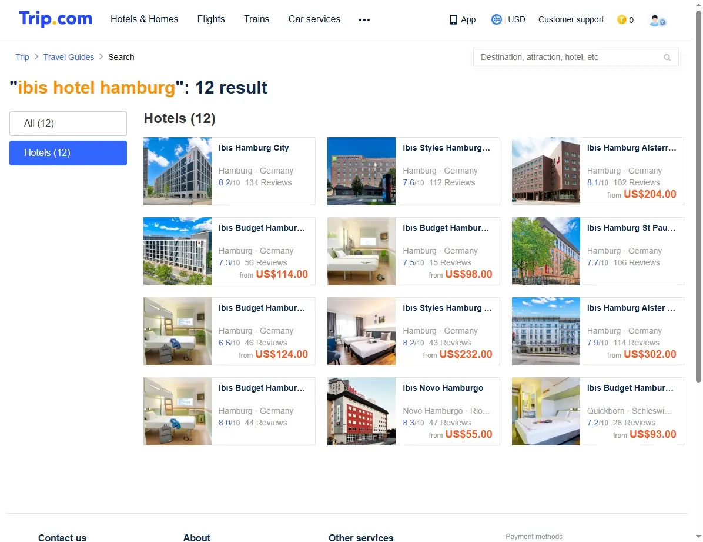Click the US$93.00 price
This screenshot has height=542, width=703.
pos(653,434)
